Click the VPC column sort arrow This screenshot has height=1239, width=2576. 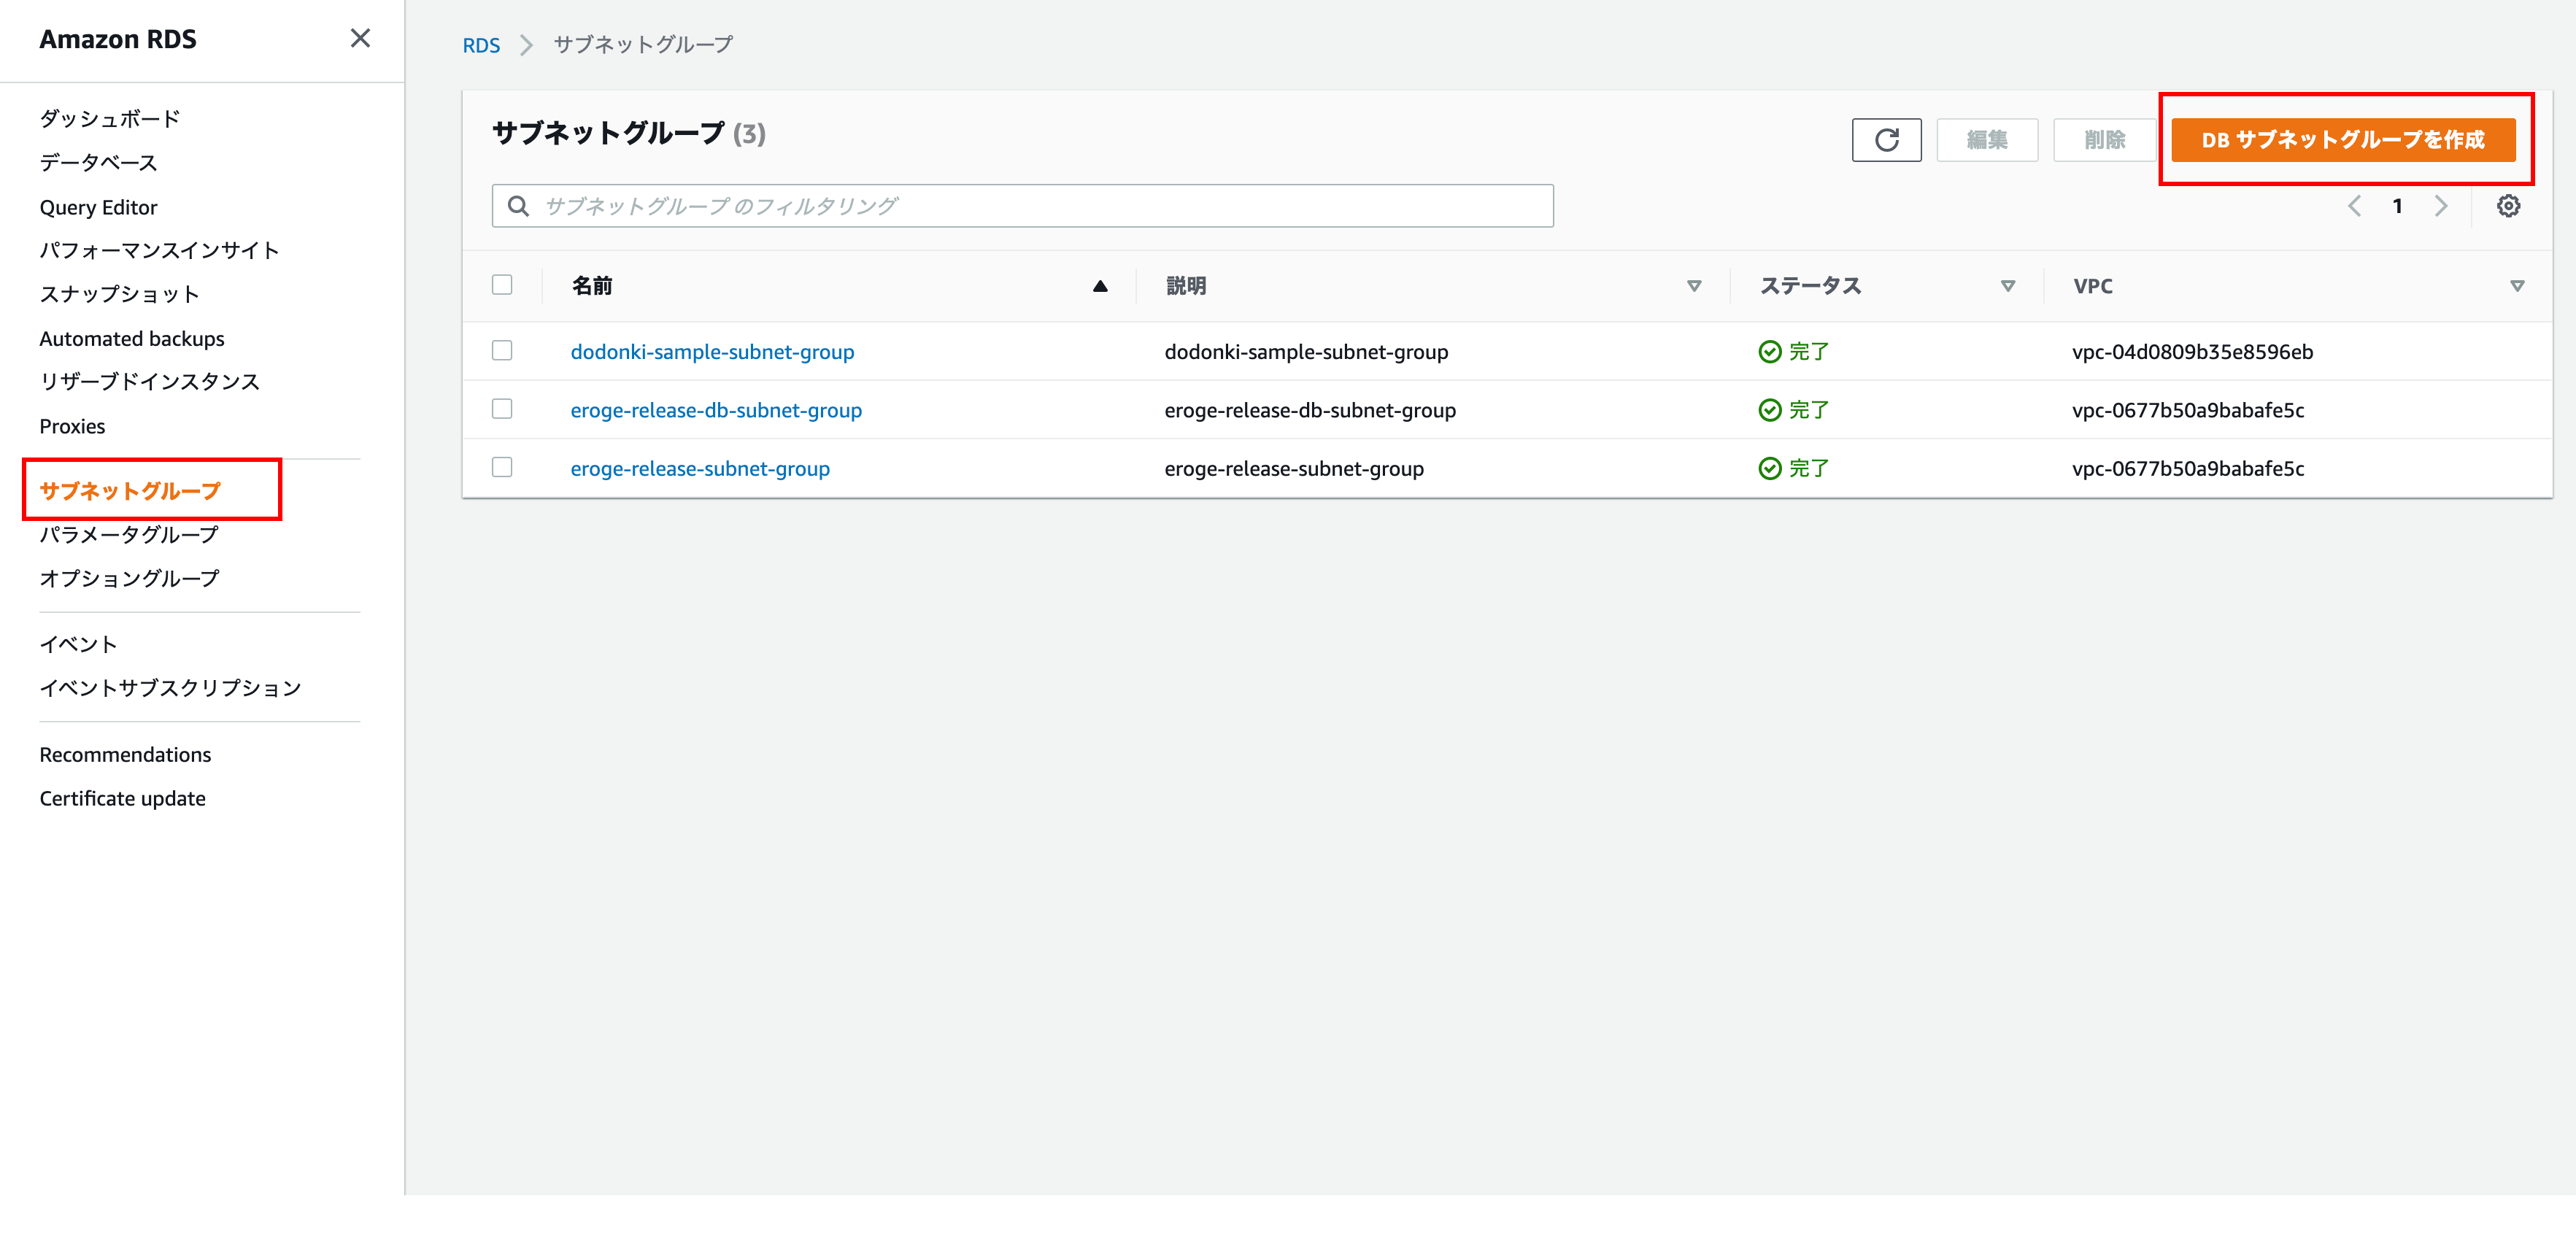pyautogui.click(x=2517, y=286)
